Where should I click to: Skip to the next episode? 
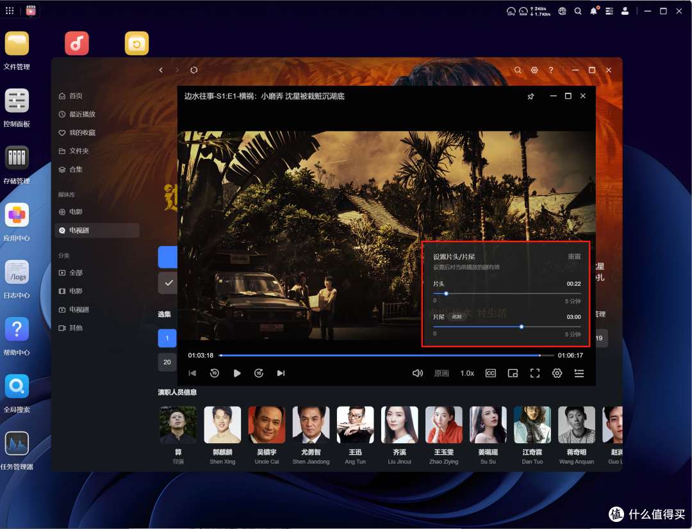pos(281,373)
